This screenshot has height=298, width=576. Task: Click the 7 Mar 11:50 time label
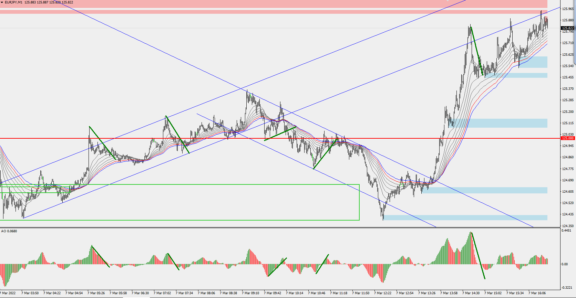click(x=361, y=293)
